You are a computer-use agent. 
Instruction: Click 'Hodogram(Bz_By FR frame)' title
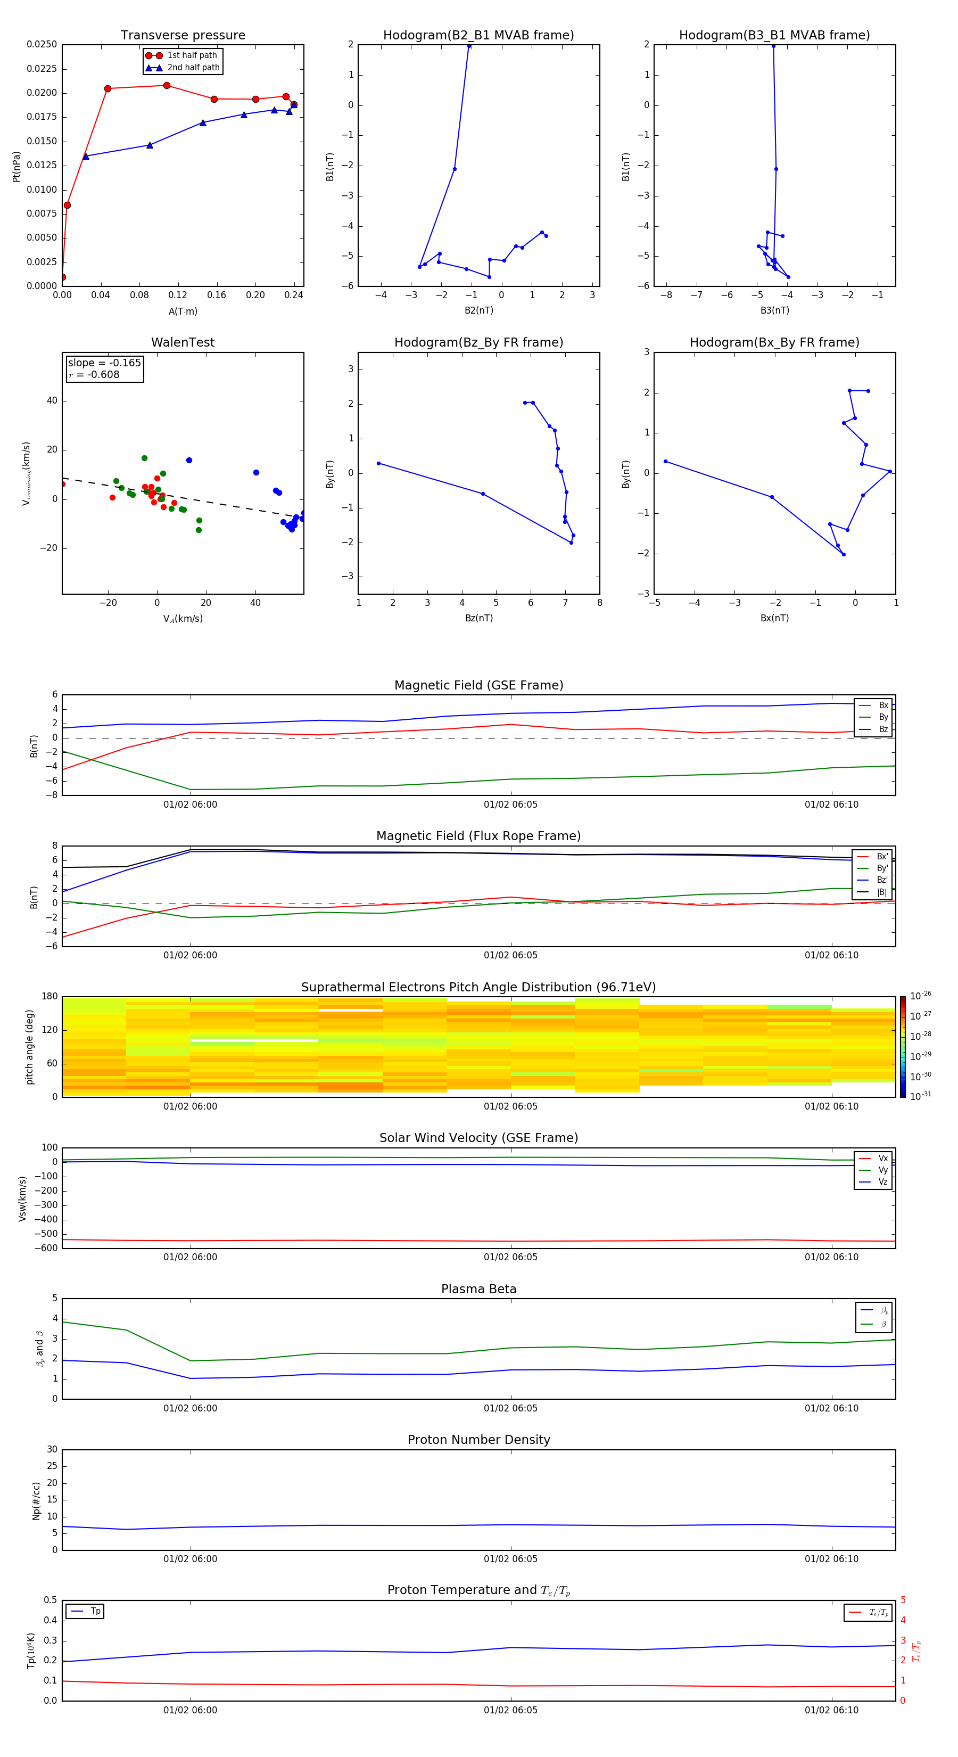[478, 342]
